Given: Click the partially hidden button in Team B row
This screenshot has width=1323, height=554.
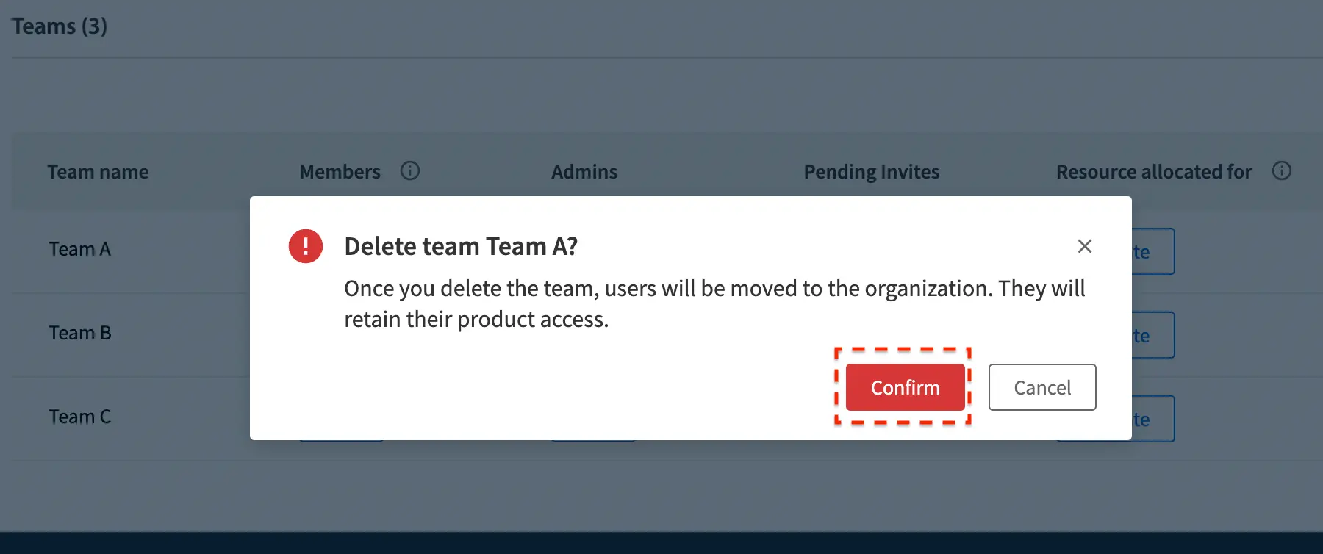Looking at the screenshot, I should click(x=1152, y=336).
